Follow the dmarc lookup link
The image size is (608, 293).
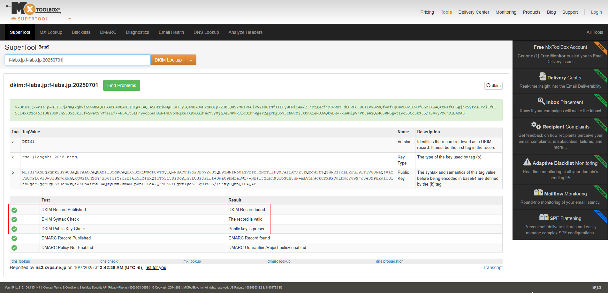click(x=279, y=261)
